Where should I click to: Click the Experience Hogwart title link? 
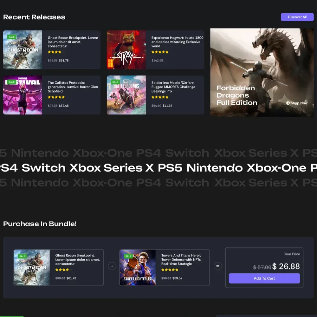(177, 42)
